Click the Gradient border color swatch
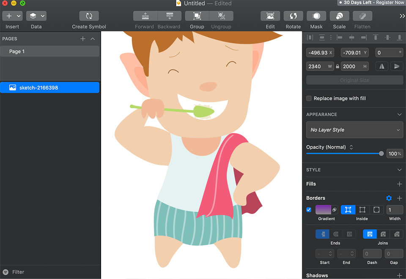Image resolution: width=406 pixels, height=279 pixels. point(323,210)
